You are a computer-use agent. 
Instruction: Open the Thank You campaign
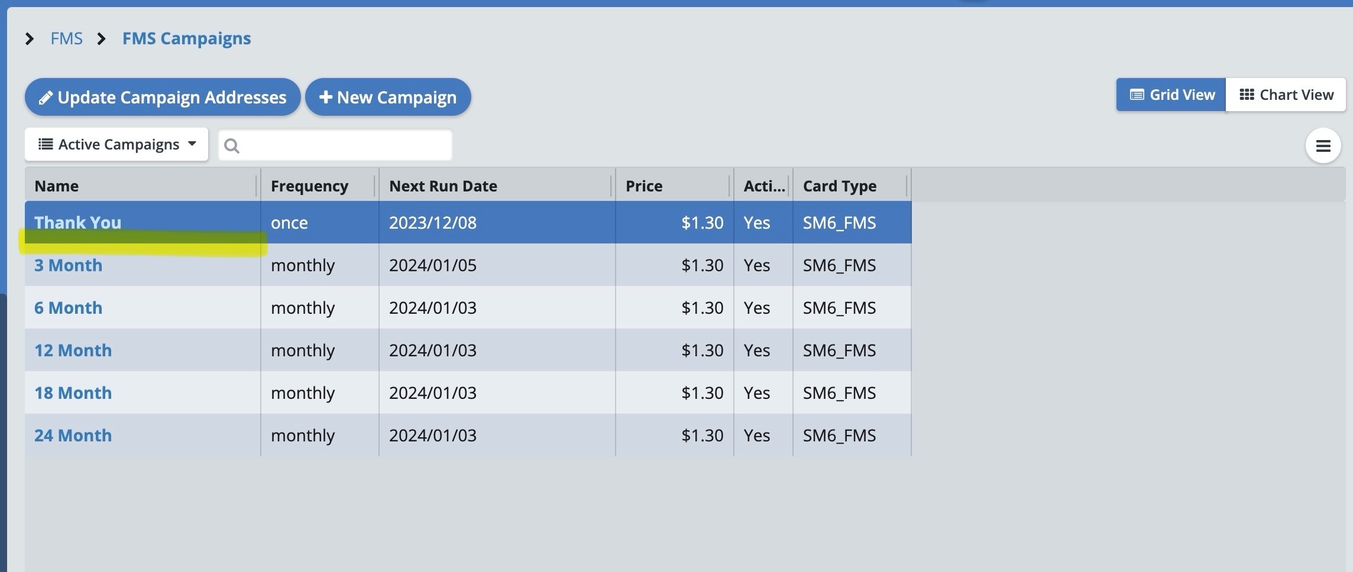77,222
